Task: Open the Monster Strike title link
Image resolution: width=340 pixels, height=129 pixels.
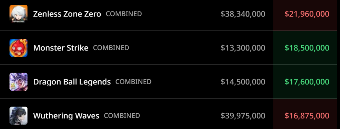Action: click(61, 48)
